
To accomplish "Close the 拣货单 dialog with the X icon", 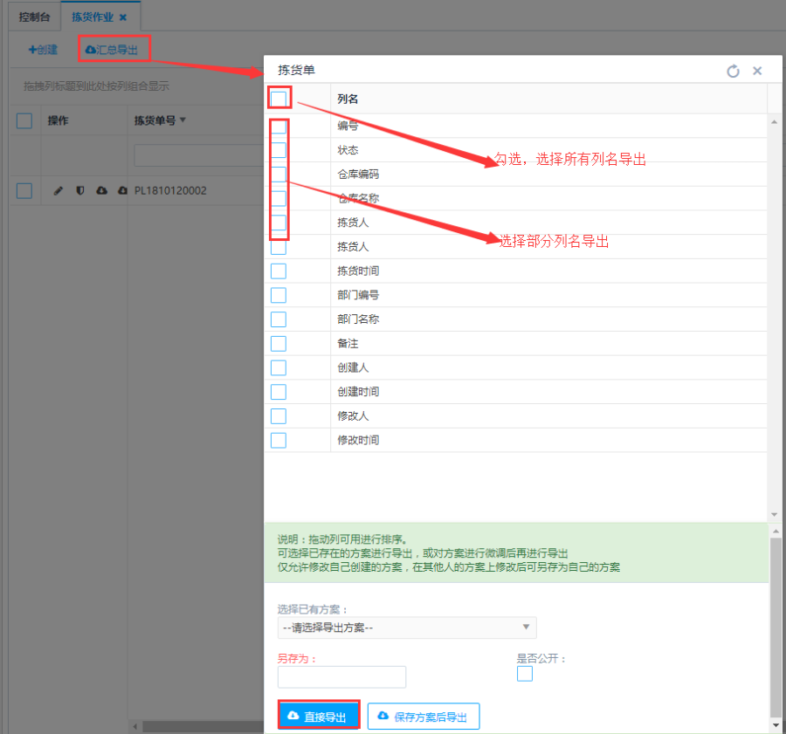I will point(757,71).
